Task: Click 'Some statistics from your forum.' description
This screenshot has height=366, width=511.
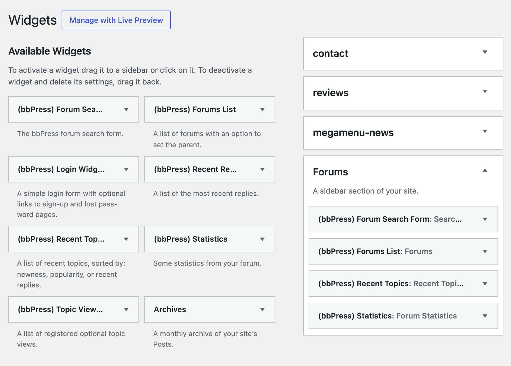Action: (x=207, y=263)
